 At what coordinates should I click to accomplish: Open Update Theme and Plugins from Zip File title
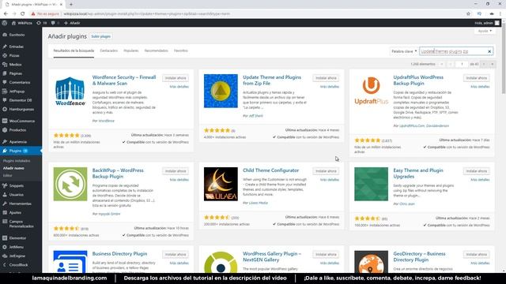[272, 80]
